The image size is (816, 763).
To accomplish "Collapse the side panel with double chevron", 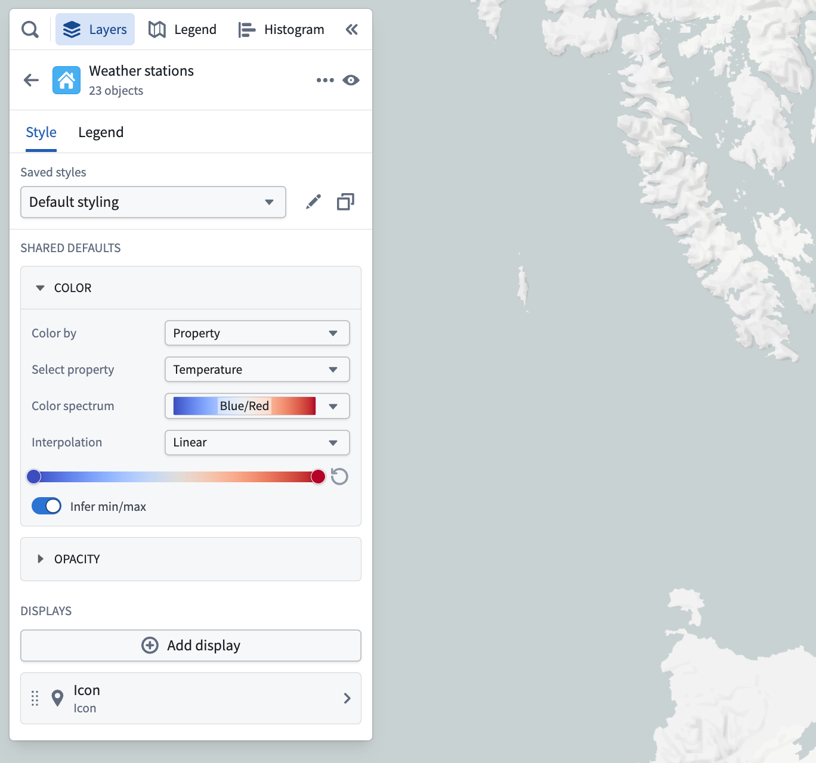I will 352,29.
